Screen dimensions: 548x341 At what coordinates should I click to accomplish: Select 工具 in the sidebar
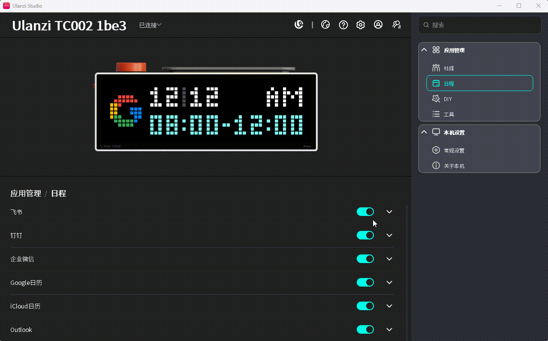click(x=479, y=114)
